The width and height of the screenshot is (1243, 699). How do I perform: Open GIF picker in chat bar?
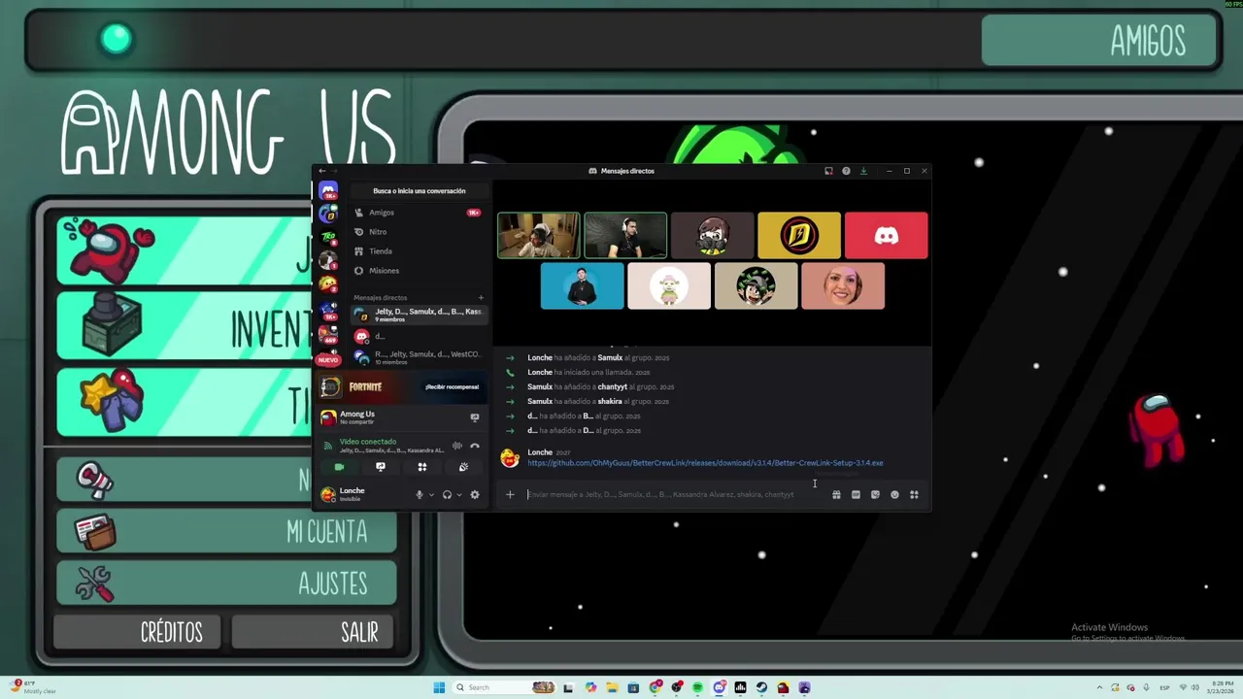tap(856, 495)
